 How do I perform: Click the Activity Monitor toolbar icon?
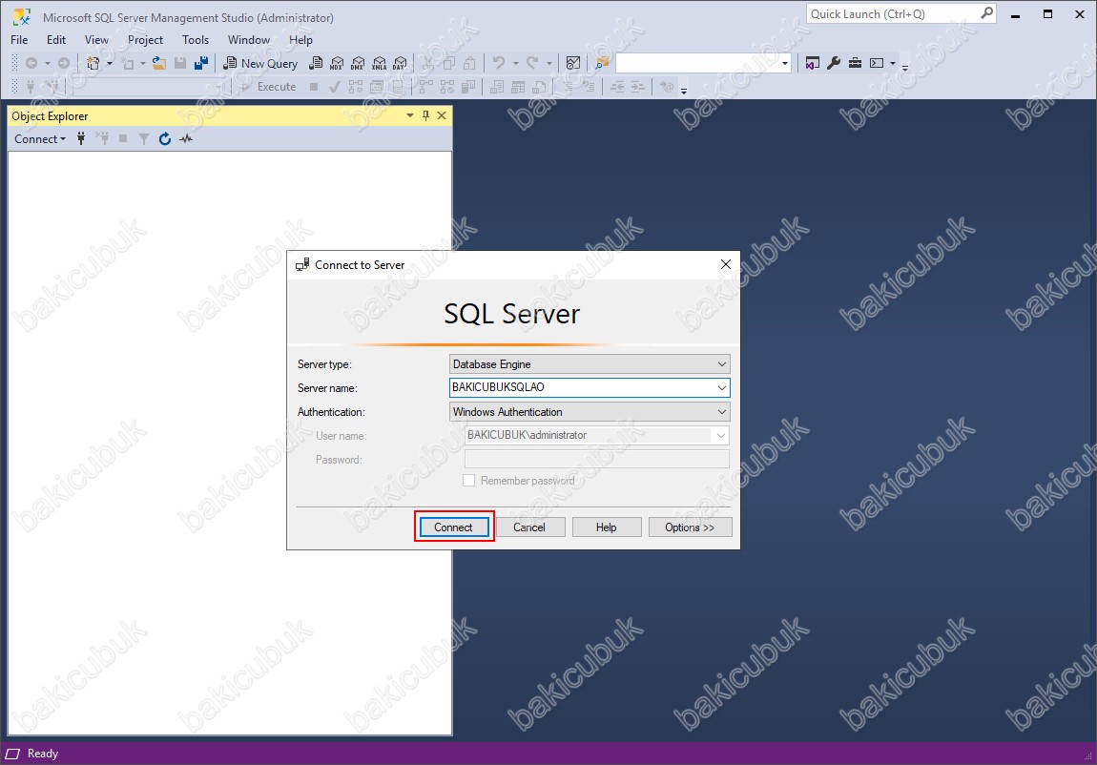coord(573,64)
